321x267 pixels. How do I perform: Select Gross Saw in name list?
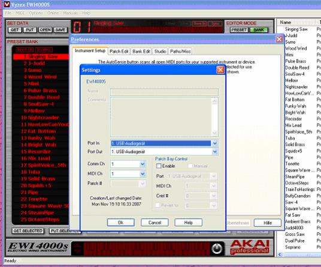295,234
